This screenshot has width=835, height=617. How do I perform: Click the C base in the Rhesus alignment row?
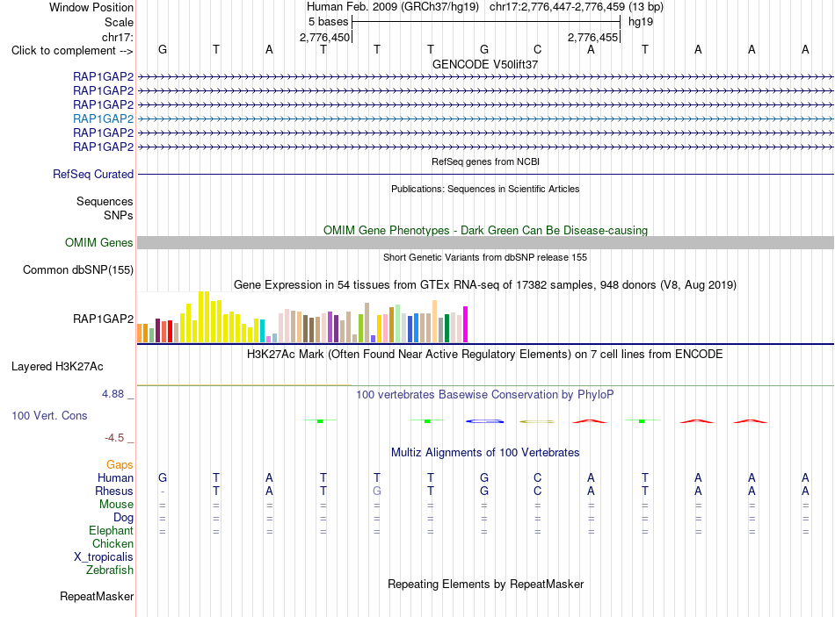pos(537,491)
